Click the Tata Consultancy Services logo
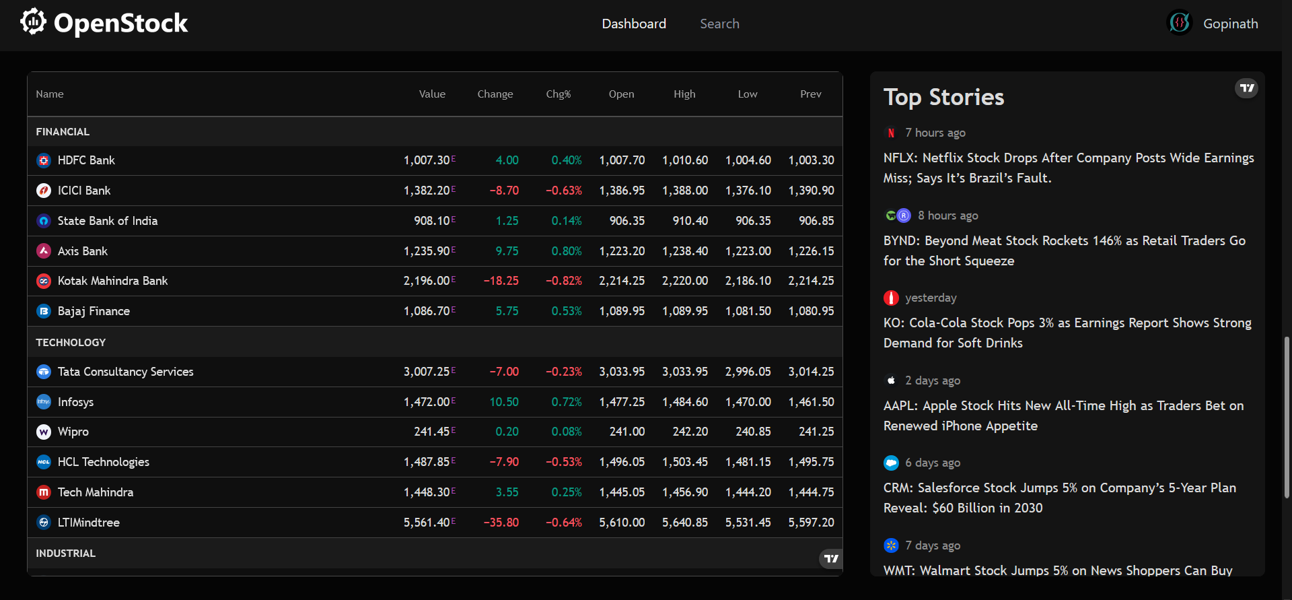Viewport: 1292px width, 600px height. [x=44, y=372]
